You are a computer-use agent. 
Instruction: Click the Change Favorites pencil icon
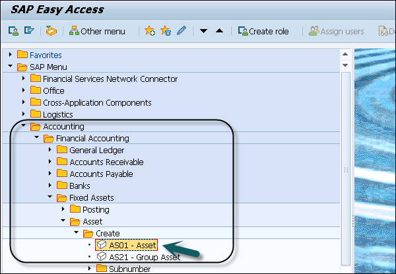pos(181,31)
